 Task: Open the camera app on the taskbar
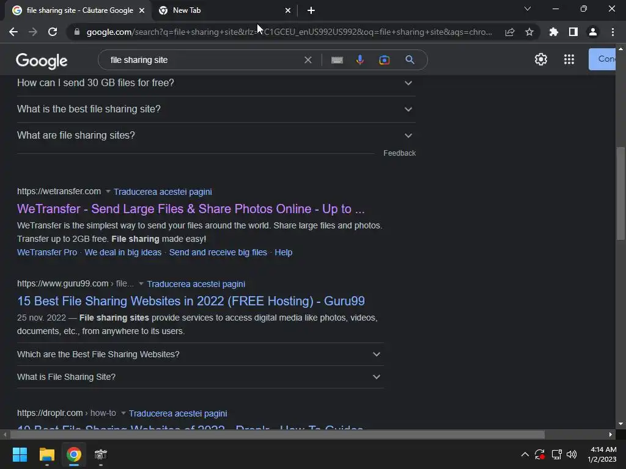pyautogui.click(x=101, y=454)
